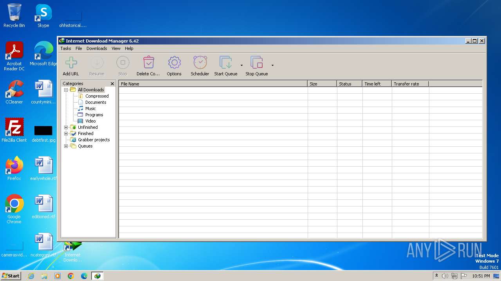Sort by Transfer rate column header
Image resolution: width=501 pixels, height=281 pixels.
point(410,84)
